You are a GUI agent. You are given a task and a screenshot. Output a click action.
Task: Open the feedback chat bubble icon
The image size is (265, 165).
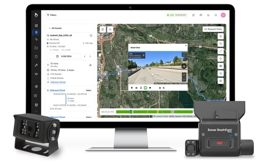[x=201, y=15]
